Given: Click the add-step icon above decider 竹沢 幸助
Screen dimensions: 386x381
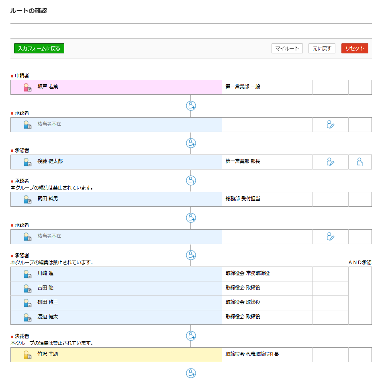Looking at the screenshot, I should [191, 336].
